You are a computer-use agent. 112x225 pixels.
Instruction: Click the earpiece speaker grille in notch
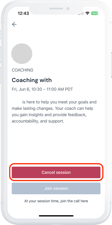[56, 9]
